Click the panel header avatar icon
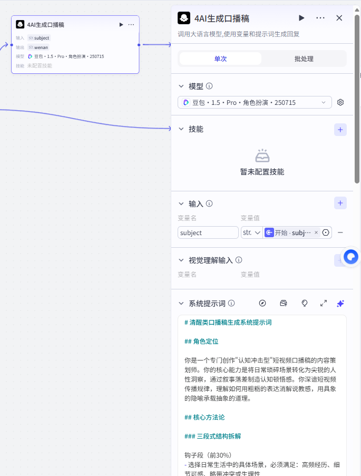This screenshot has width=361, height=476. point(184,18)
